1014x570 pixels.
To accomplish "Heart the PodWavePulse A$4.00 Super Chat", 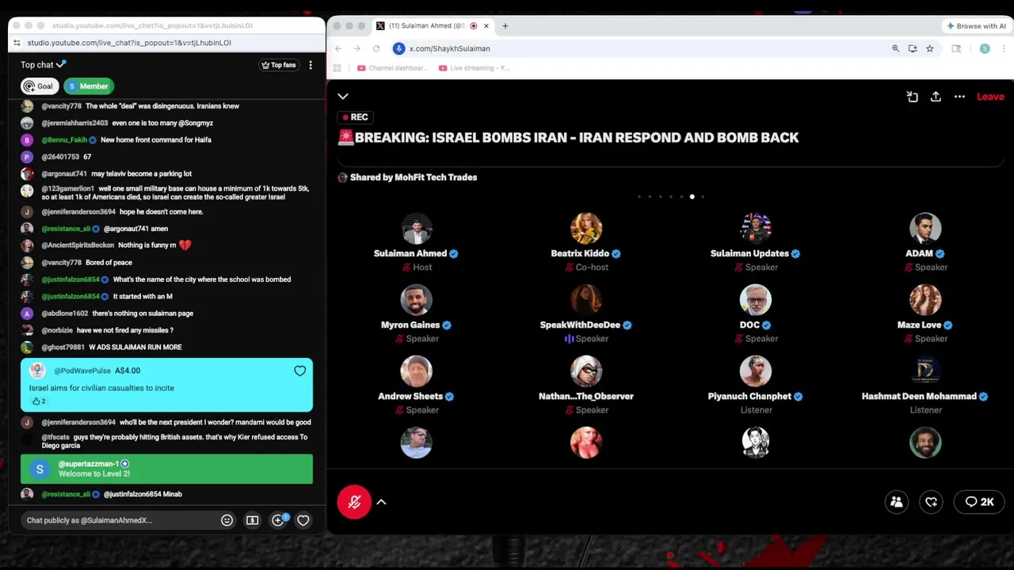I will pyautogui.click(x=299, y=370).
